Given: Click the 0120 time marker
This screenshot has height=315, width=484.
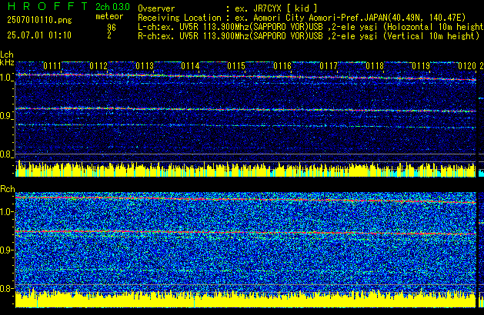Looking at the screenshot, I should [x=467, y=66].
